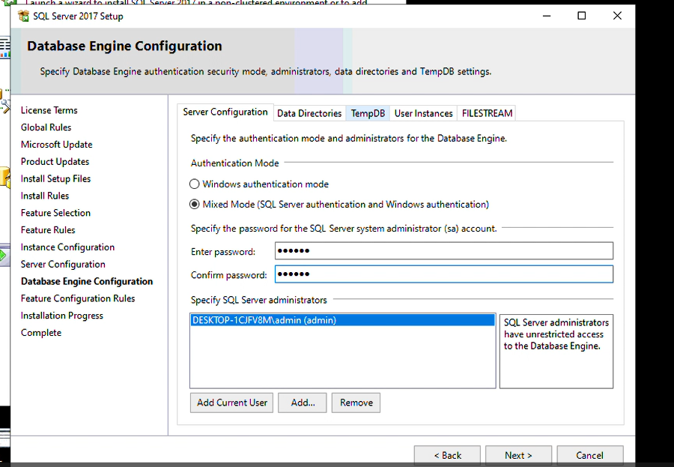Screen dimensions: 674x467
Task: Click Feature Rules in the steps list
Action: (48, 230)
